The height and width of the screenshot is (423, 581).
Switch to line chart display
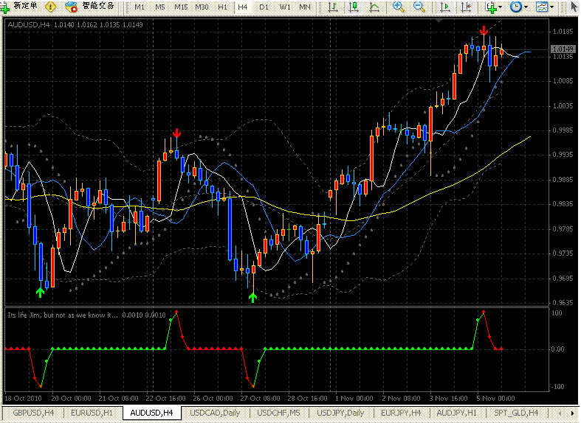374,7
